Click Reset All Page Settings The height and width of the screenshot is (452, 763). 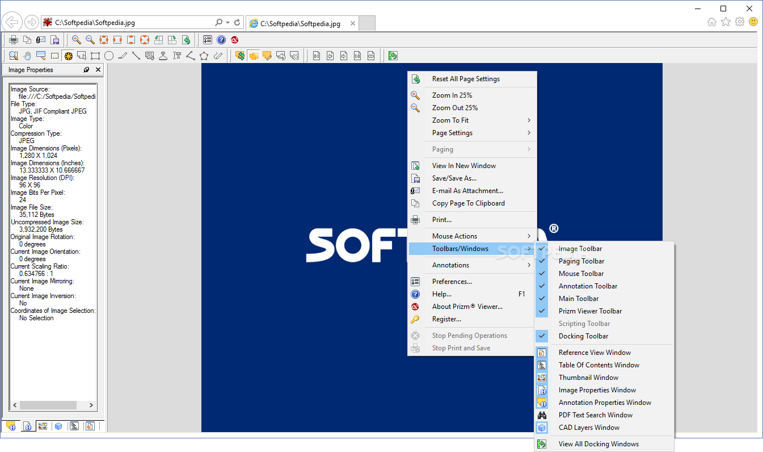coord(472,79)
